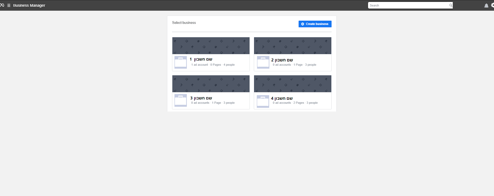Click the search magnifier icon

(451, 5)
